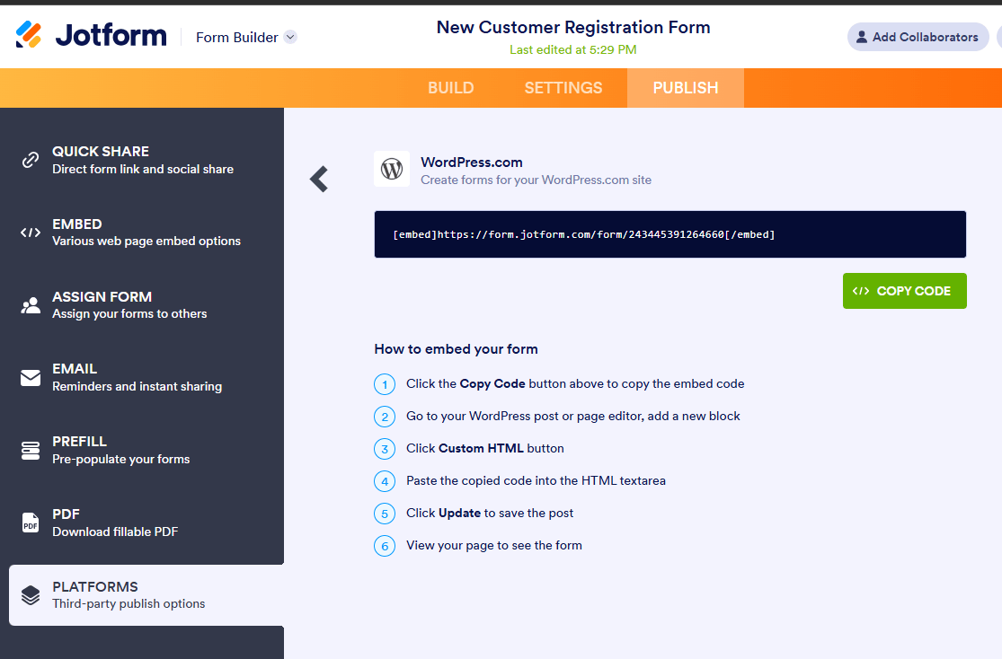This screenshot has height=659, width=1002.
Task: Click the person icon in Add Collaborators
Action: (x=862, y=37)
